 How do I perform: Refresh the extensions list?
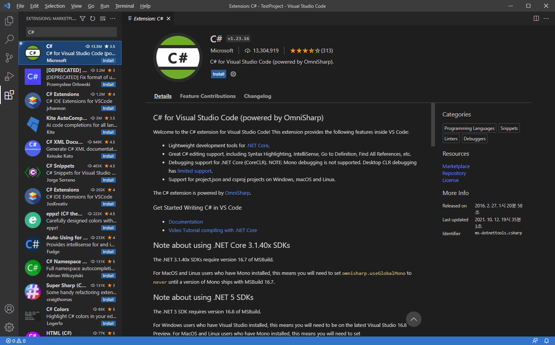[x=93, y=19]
